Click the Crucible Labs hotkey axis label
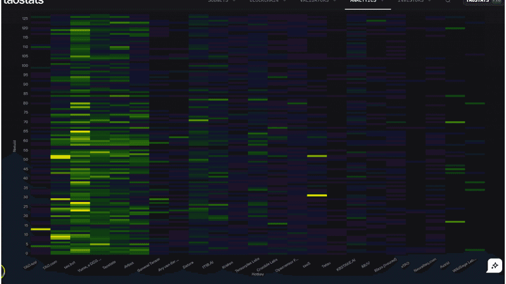Image resolution: width=506 pixels, height=284 pixels. [267, 265]
